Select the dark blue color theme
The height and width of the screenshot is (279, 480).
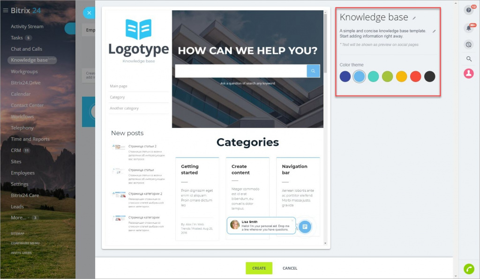[345, 76]
